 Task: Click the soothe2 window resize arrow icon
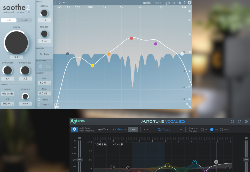[189, 105]
